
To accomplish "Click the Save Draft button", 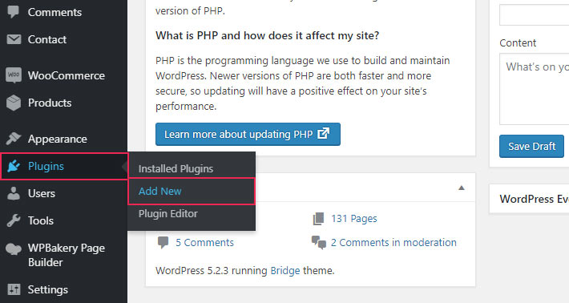I will (531, 146).
